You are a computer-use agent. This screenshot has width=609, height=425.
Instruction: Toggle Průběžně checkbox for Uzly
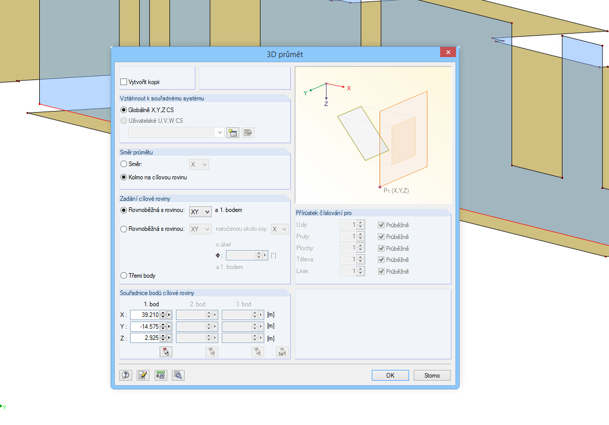382,225
